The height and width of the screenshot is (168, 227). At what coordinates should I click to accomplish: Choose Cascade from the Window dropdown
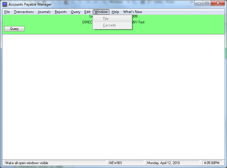click(x=109, y=25)
